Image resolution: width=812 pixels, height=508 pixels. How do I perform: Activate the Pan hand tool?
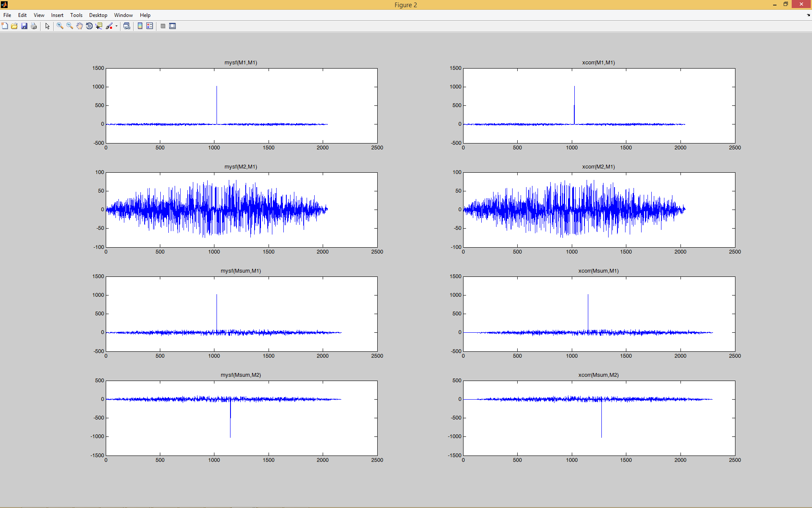pyautogui.click(x=80, y=26)
